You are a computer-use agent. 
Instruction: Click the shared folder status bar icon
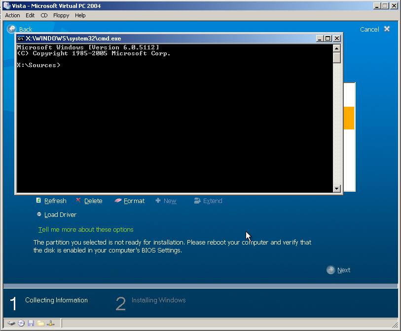tap(40, 323)
